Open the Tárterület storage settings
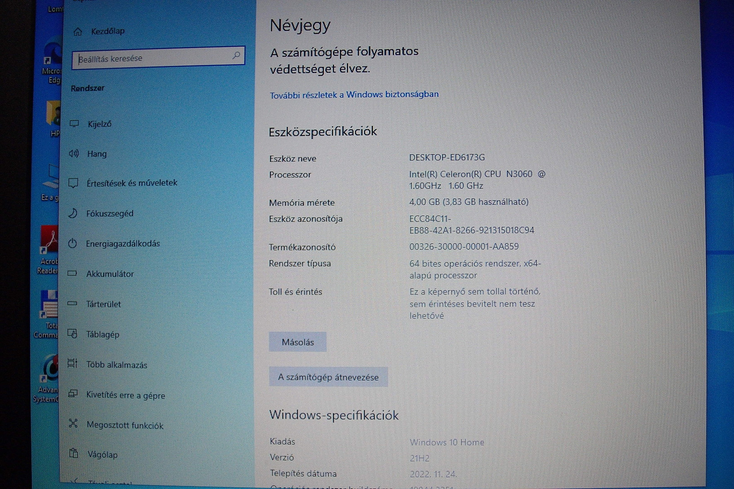The height and width of the screenshot is (489, 734). pyautogui.click(x=103, y=304)
